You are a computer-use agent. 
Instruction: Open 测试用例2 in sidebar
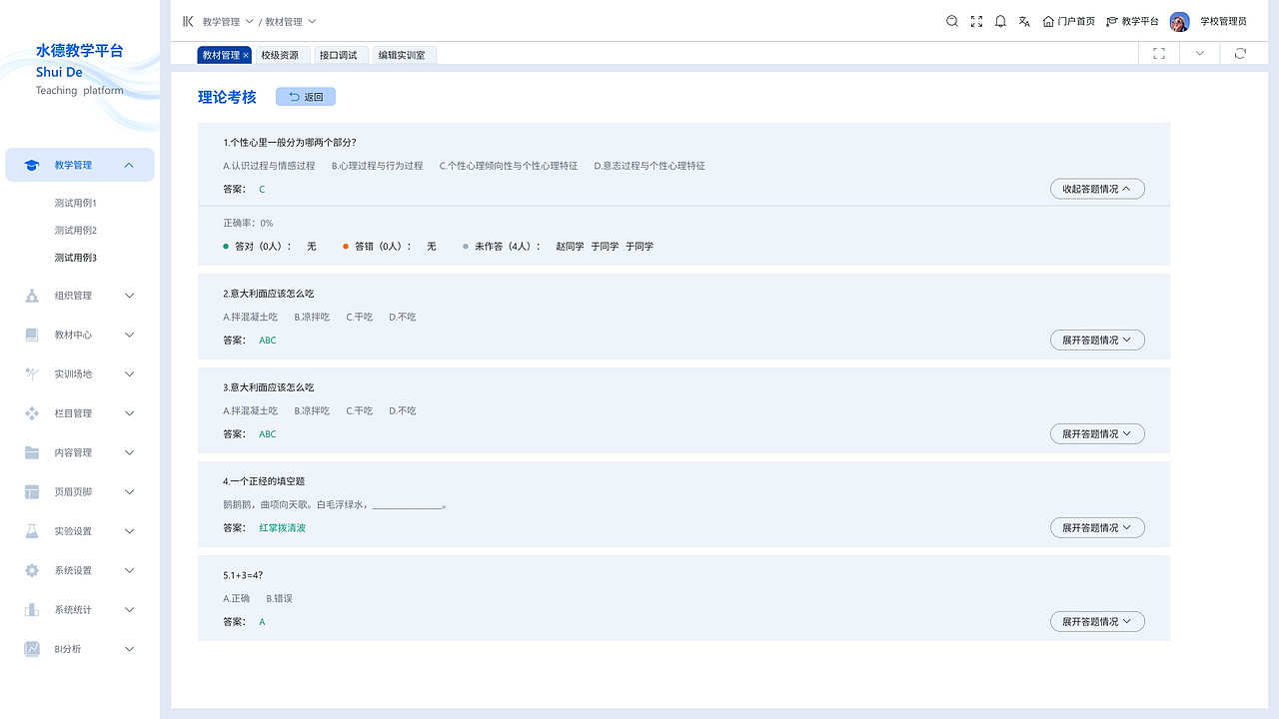click(x=76, y=231)
